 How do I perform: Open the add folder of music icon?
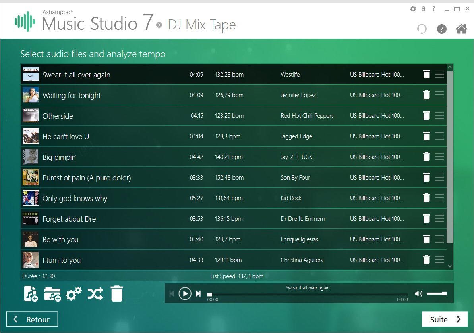pos(52,294)
